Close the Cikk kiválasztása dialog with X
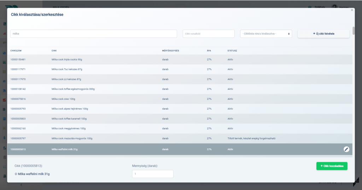The image size is (362, 190). [x=352, y=10]
